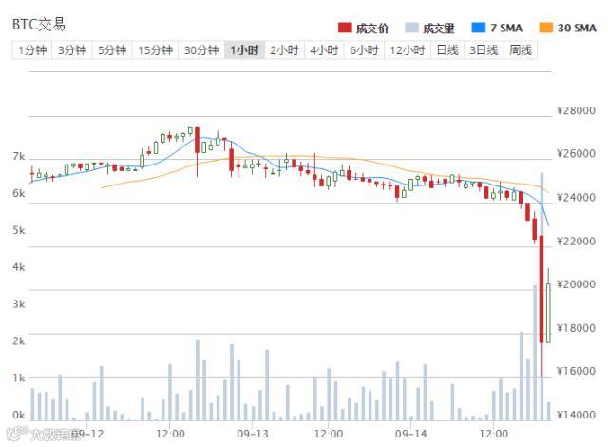Click the tall red crash candlestick
Viewport: 608px width, 447px height.
point(541,289)
